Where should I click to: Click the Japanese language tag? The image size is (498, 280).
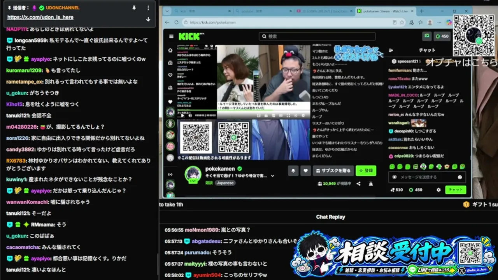point(225,183)
